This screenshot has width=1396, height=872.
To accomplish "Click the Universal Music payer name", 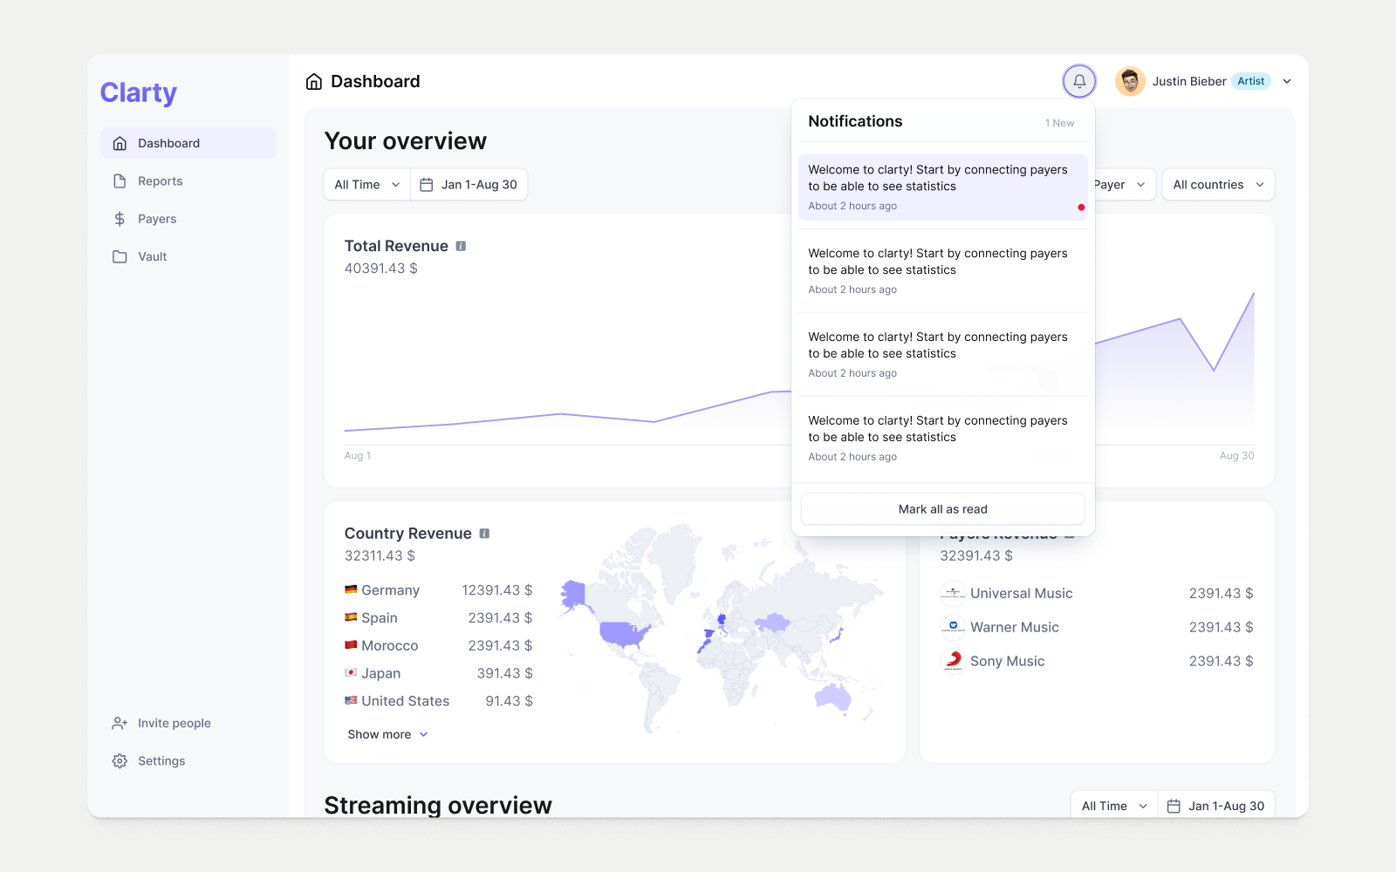I will (1022, 593).
